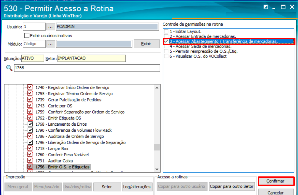
Task: Toggle checkbox for 1715 Lançar Box
Action: click(x=30, y=148)
